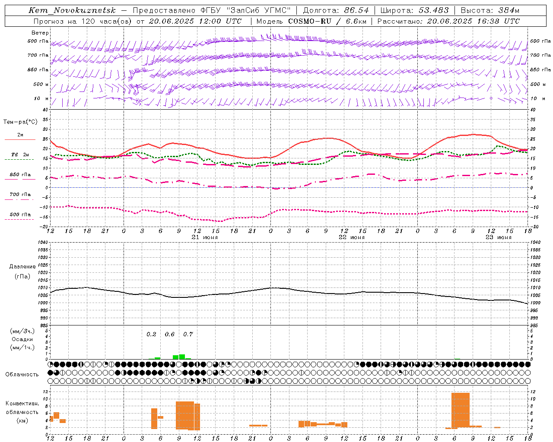553x442 pixels.
Task: Select the 'Модель COSMO-RU / 6.6км' label
Action: click(x=311, y=21)
